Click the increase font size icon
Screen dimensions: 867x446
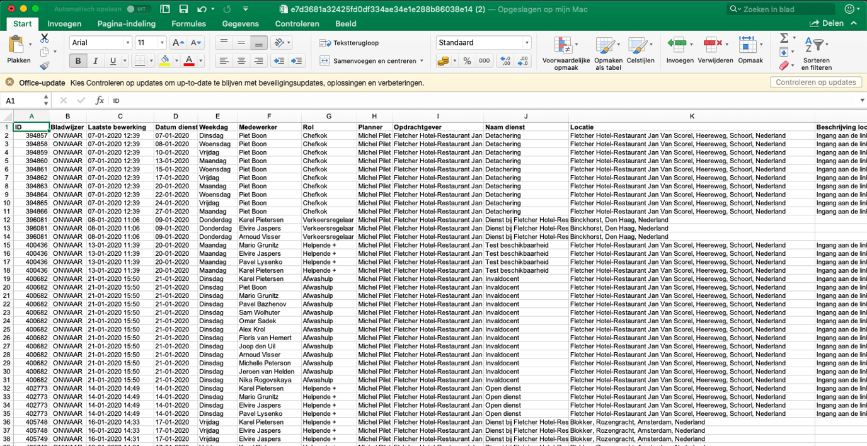[178, 43]
